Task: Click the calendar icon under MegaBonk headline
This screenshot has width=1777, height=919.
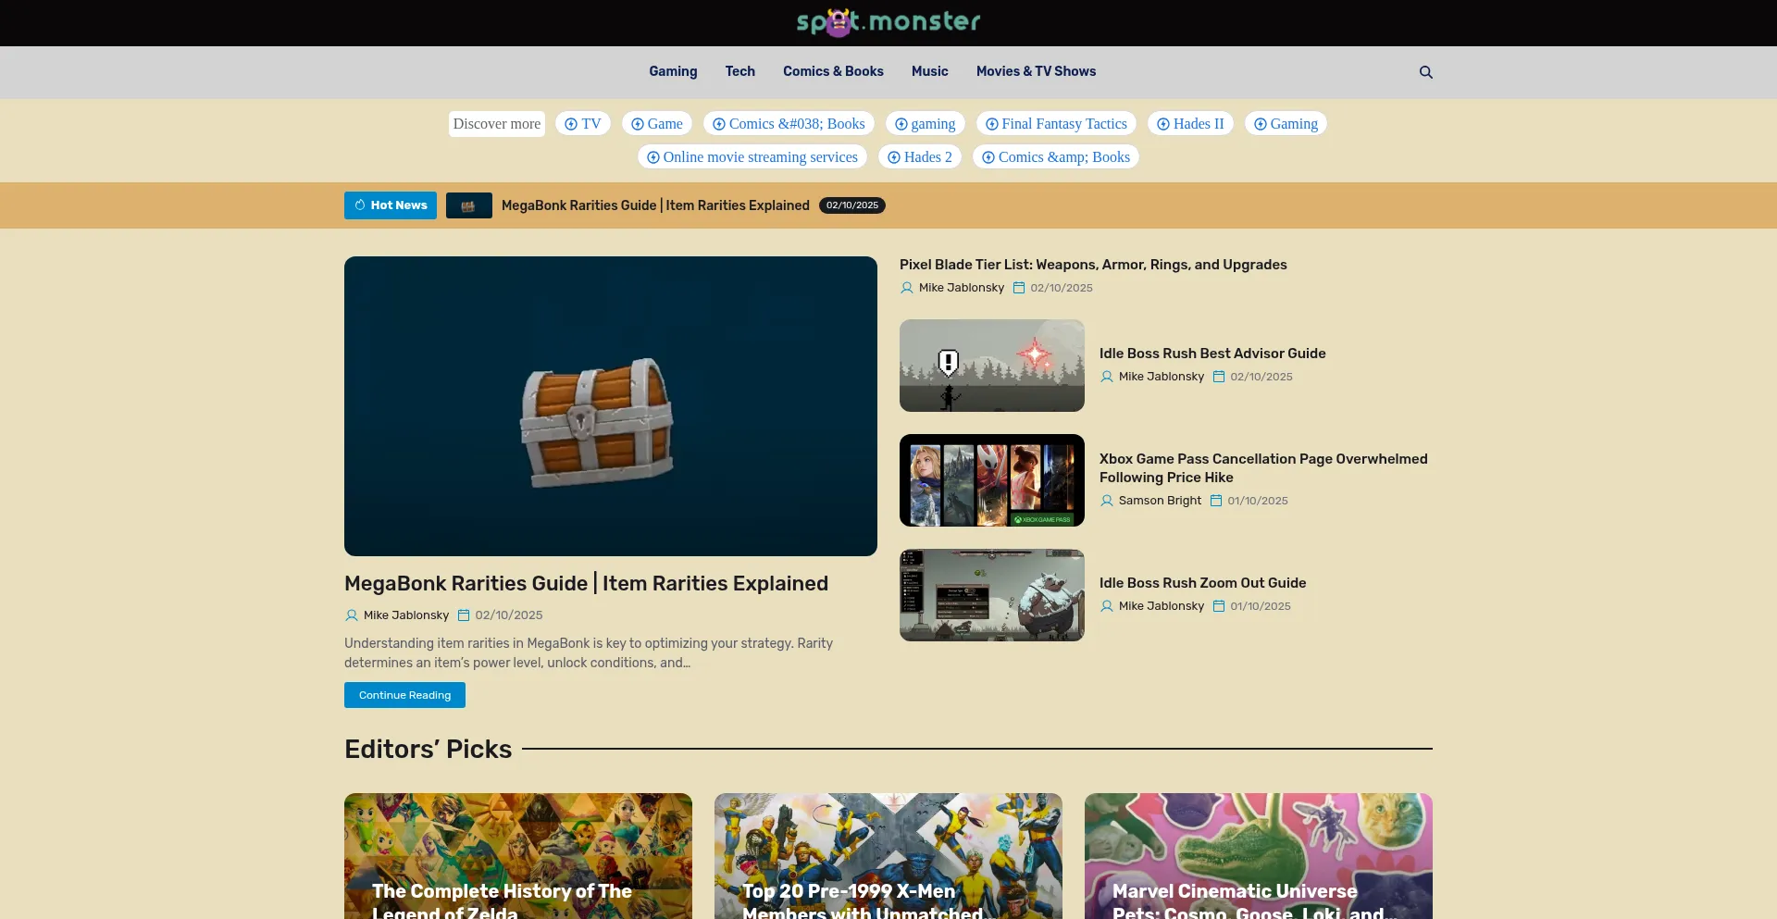Action: (464, 615)
